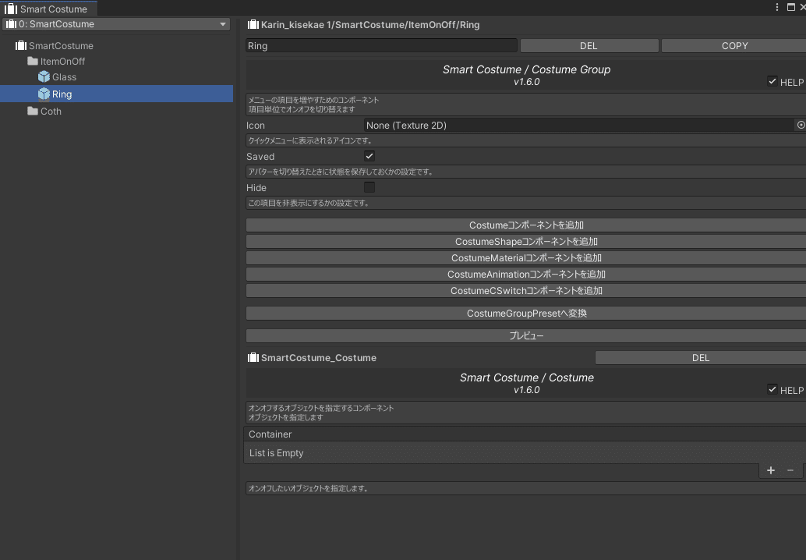Enable the Hide checkbox
The height and width of the screenshot is (560, 806).
coord(369,187)
